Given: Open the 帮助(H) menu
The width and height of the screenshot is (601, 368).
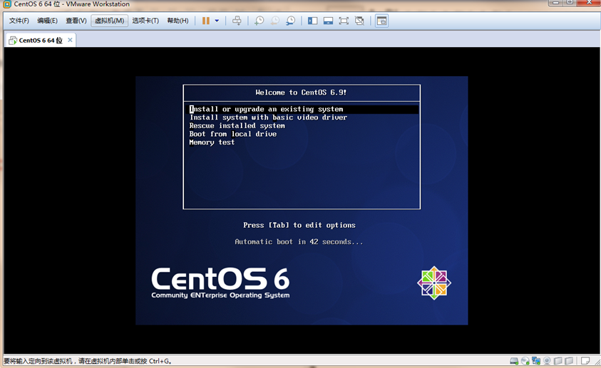Looking at the screenshot, I should point(178,21).
